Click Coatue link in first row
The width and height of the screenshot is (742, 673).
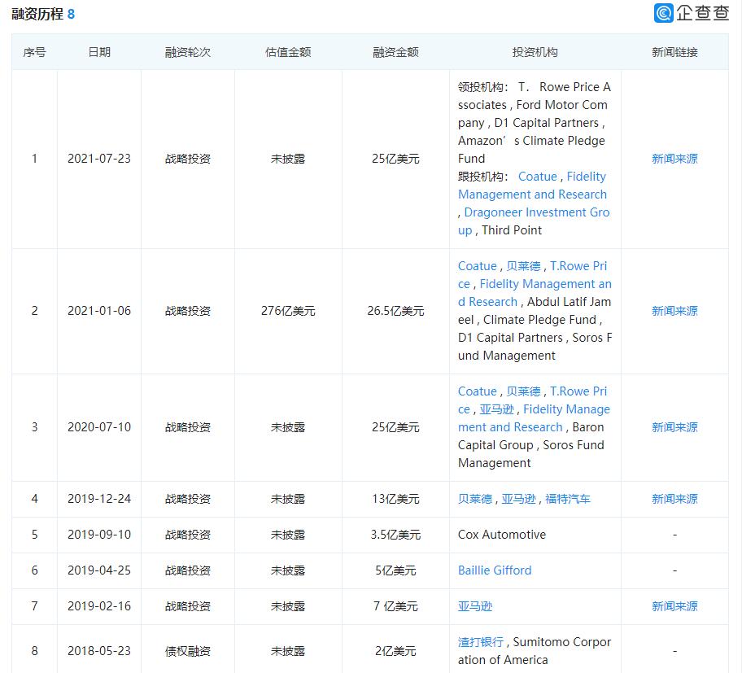(x=538, y=177)
